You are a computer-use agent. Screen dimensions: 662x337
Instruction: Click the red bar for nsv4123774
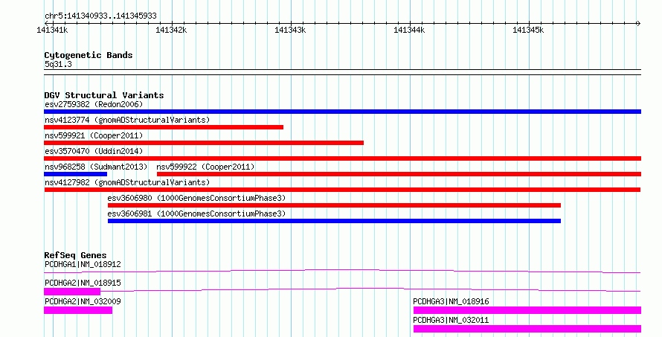tap(164, 127)
